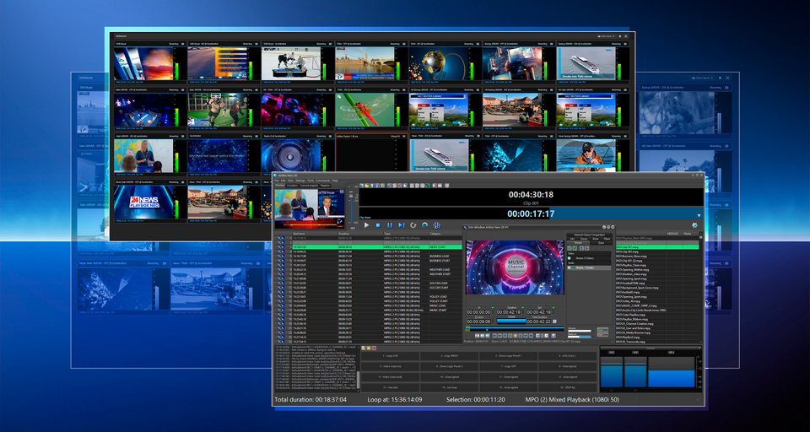Open settings gear icon above file list

point(695,225)
